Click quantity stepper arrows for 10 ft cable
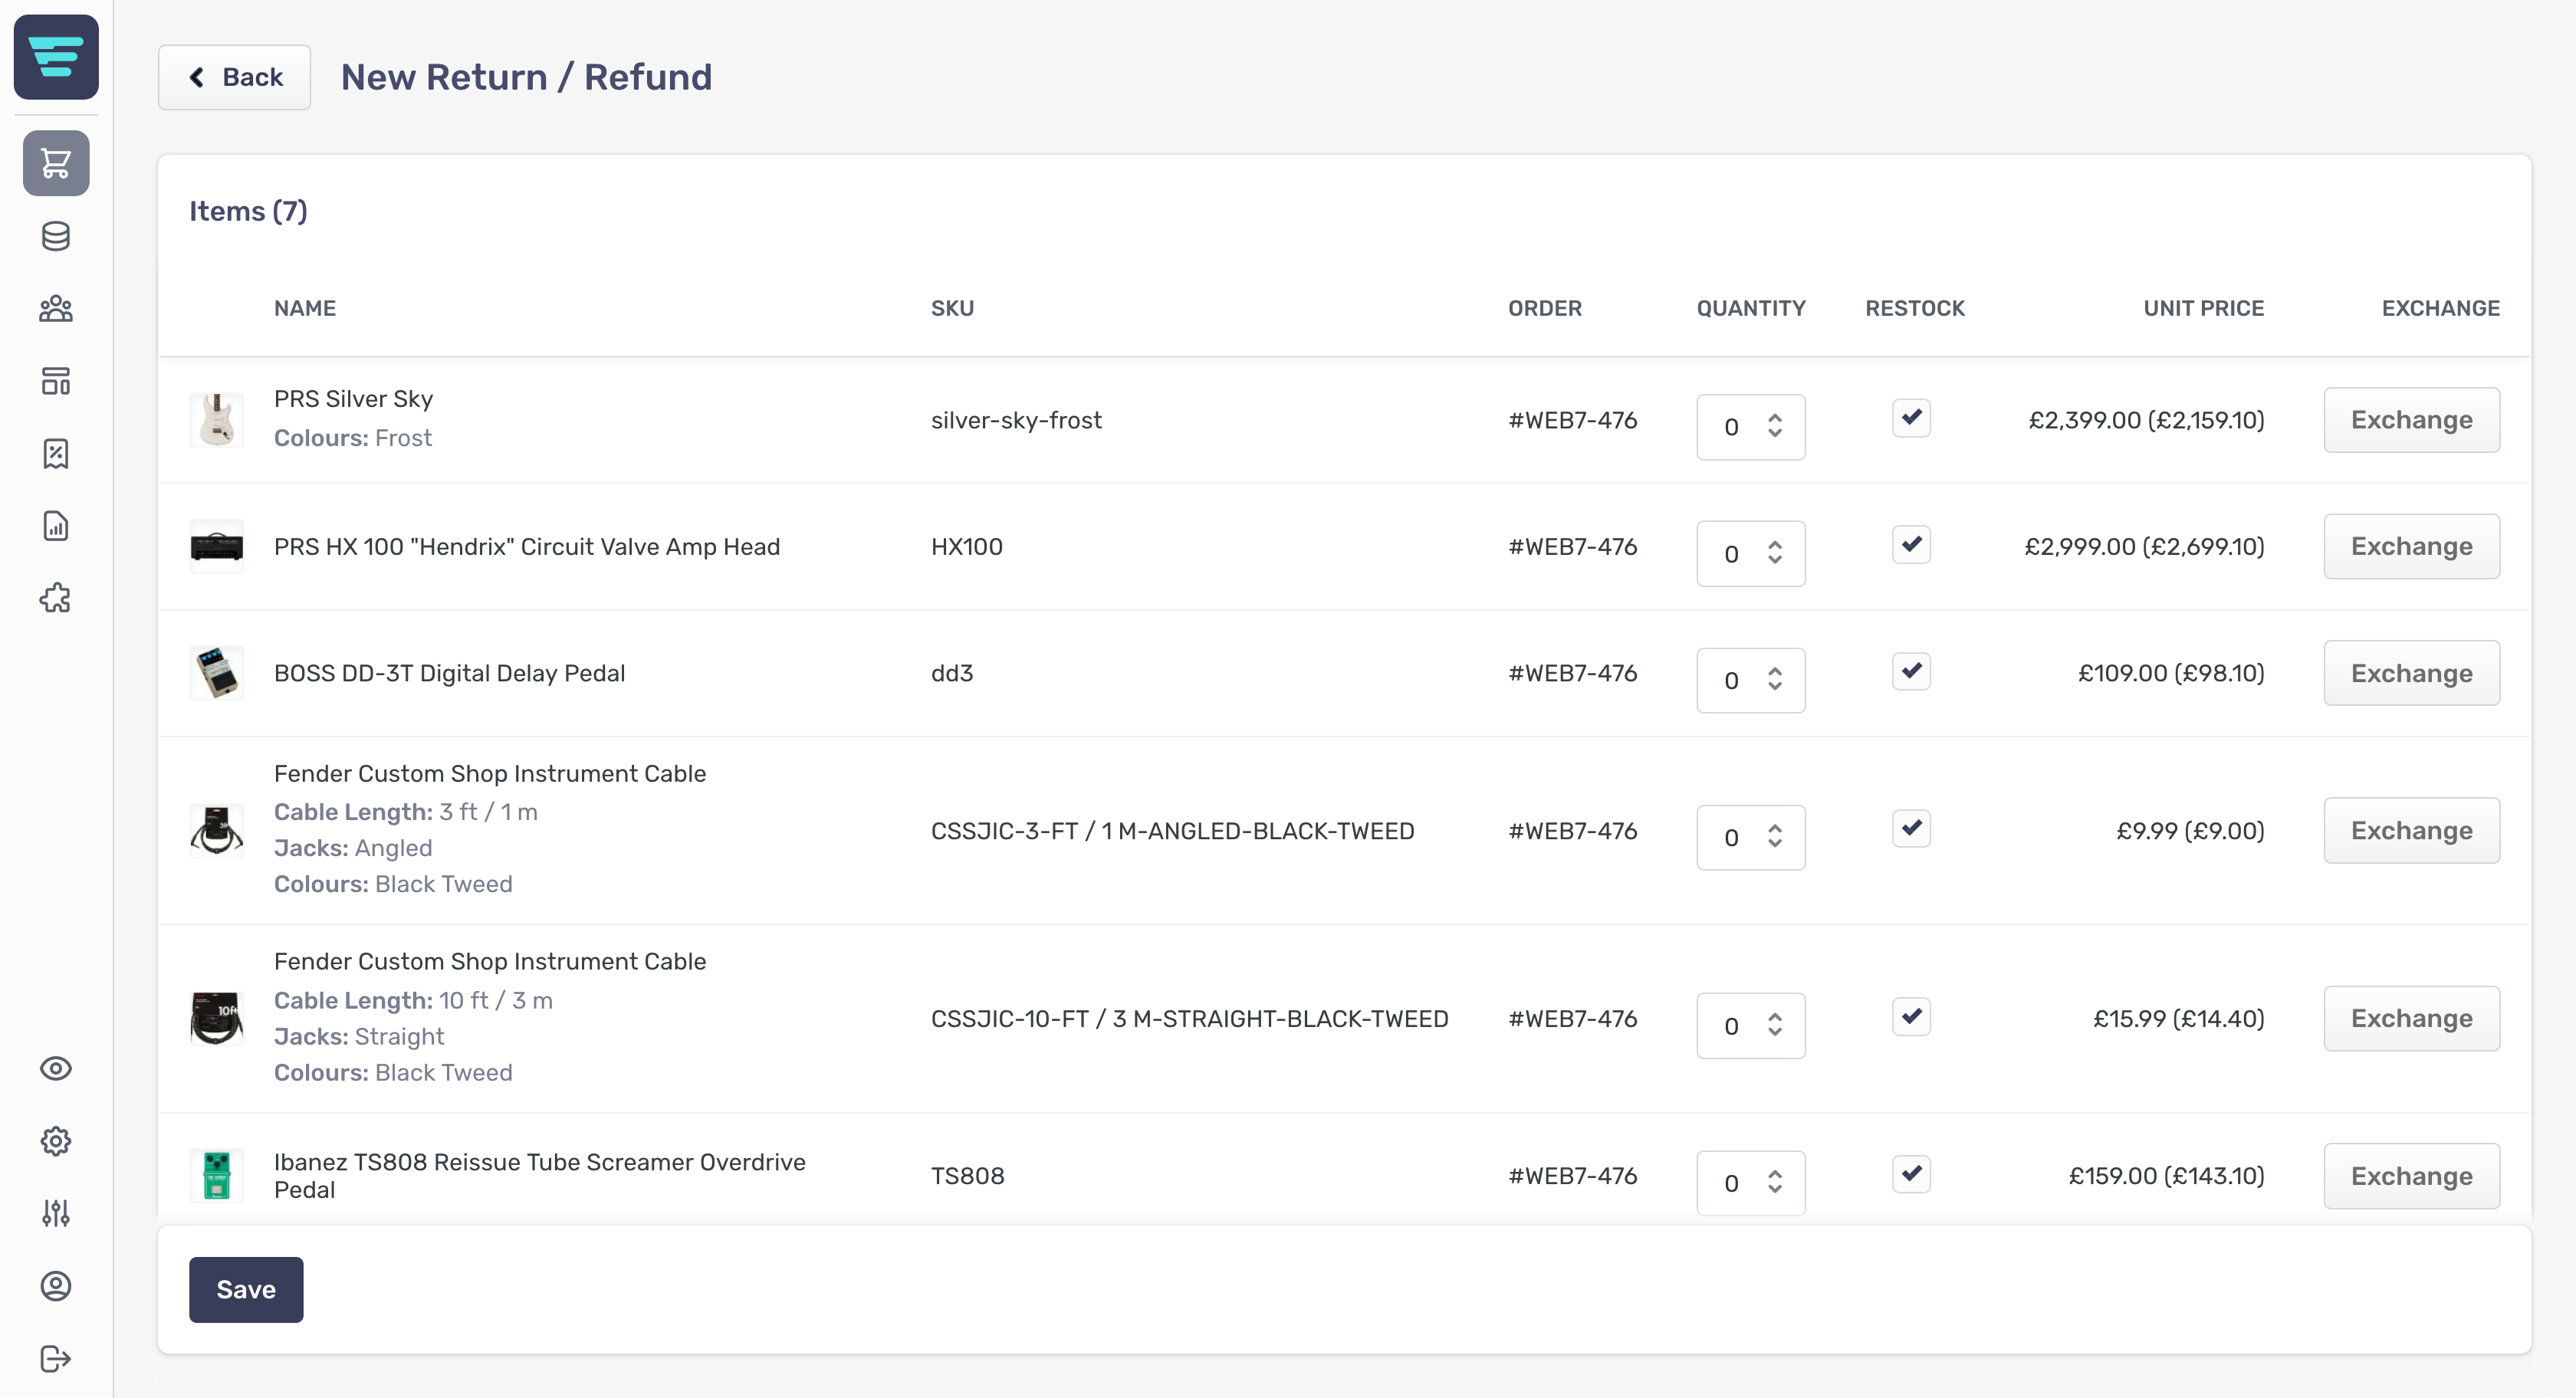Viewport: 2576px width, 1398px height. tap(1775, 1026)
